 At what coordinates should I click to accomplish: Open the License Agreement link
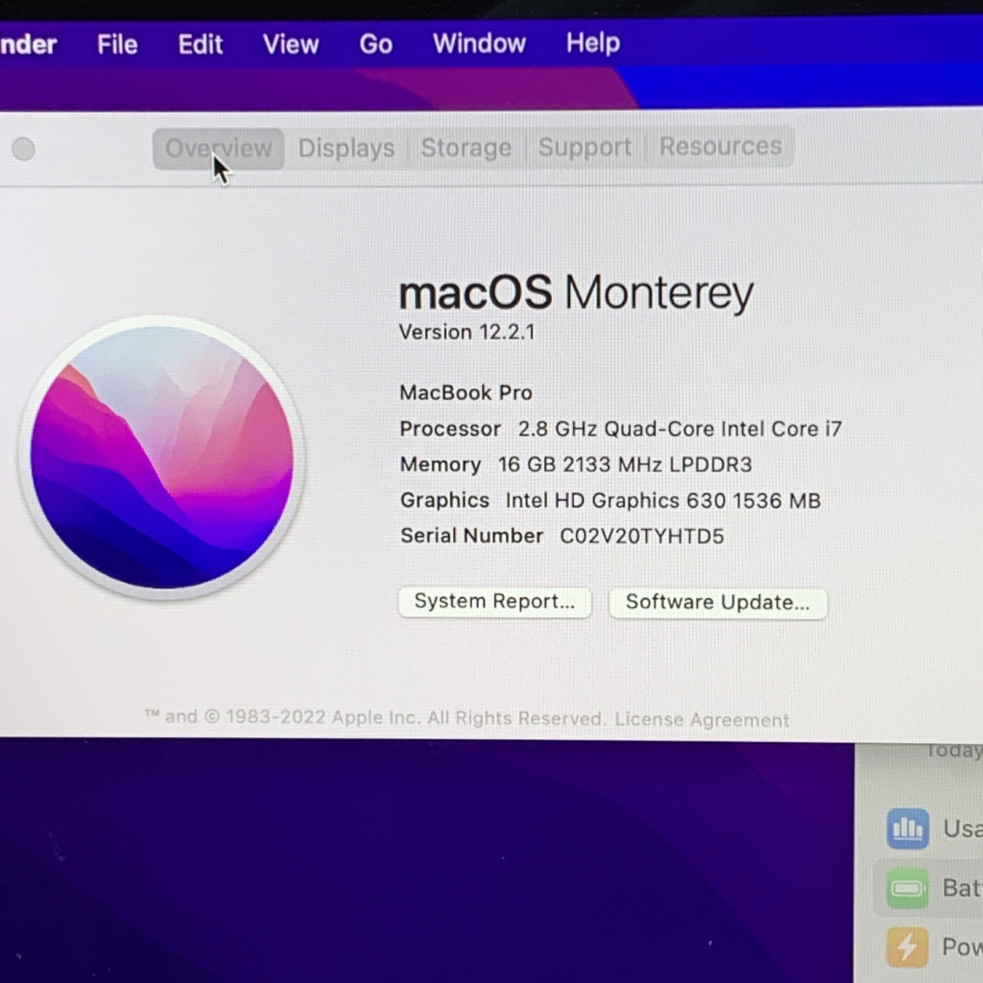pos(702,719)
